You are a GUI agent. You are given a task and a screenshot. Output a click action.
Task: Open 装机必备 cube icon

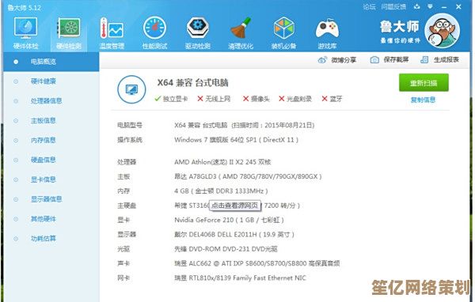(284, 33)
